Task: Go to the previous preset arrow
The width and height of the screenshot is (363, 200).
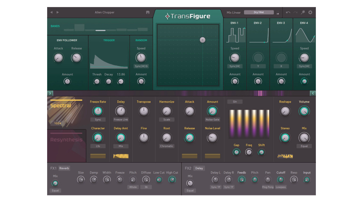Action: point(51,12)
